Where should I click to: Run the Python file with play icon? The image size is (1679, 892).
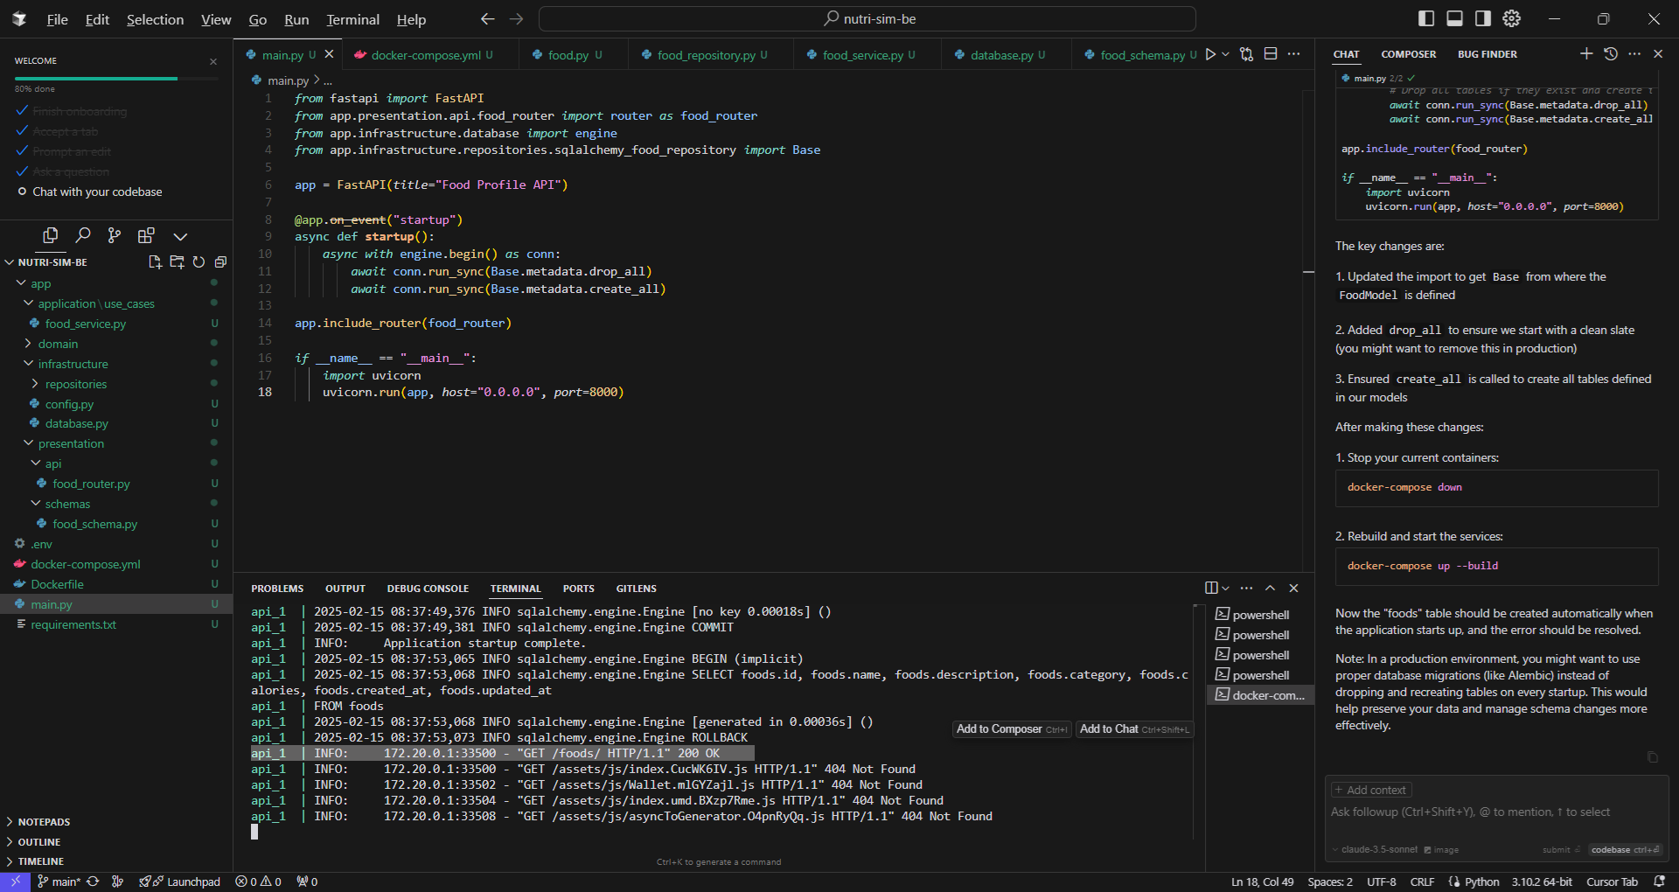1210,54
